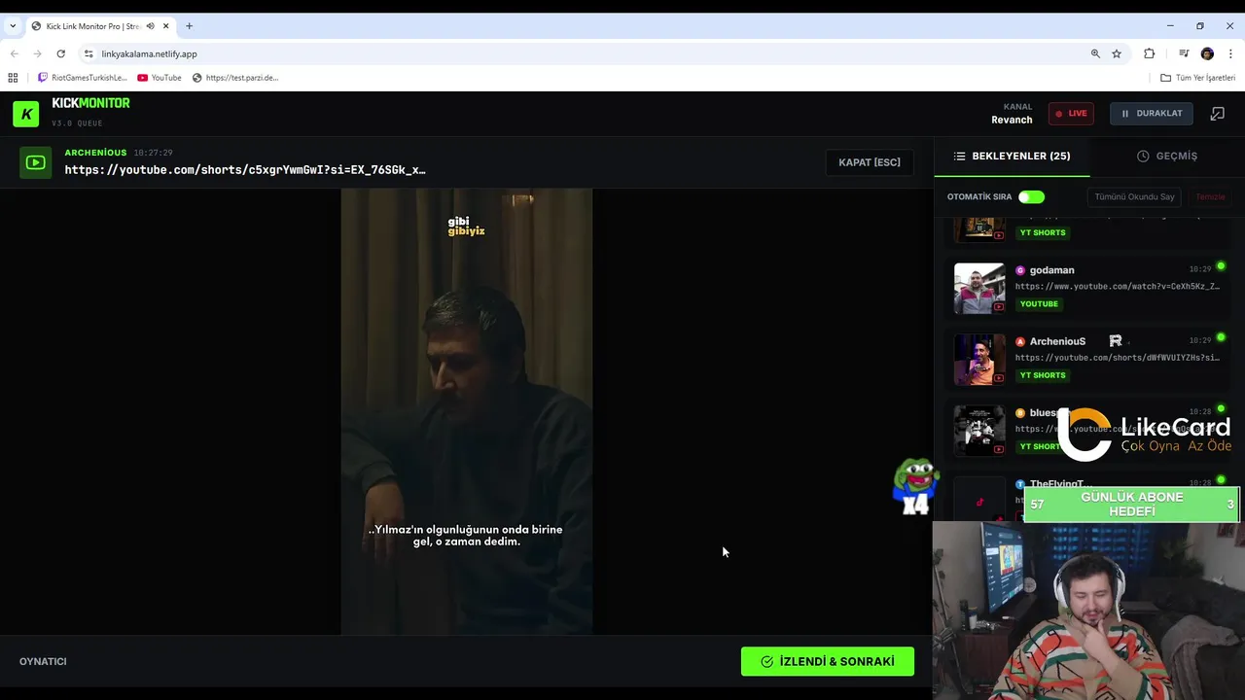
Task: Click the YT SHORTS tag on topmost queue item
Action: tap(1043, 233)
